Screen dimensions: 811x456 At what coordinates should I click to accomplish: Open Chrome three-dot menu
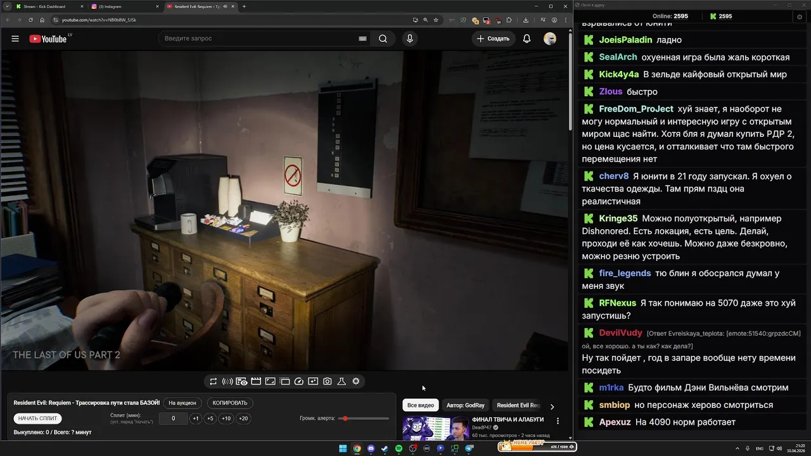tap(565, 20)
